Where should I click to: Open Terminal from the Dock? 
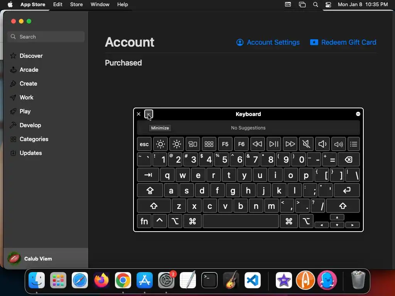click(209, 280)
